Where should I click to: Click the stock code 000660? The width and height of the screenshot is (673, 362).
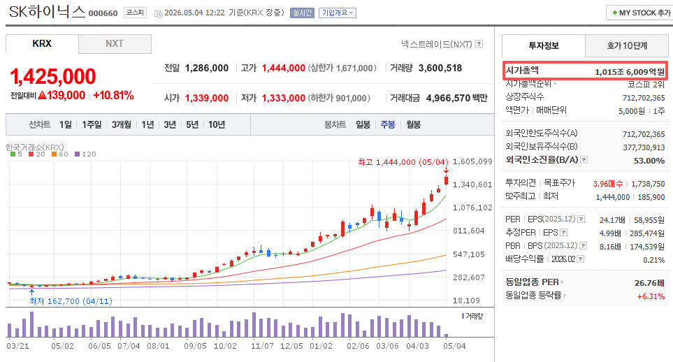[103, 13]
